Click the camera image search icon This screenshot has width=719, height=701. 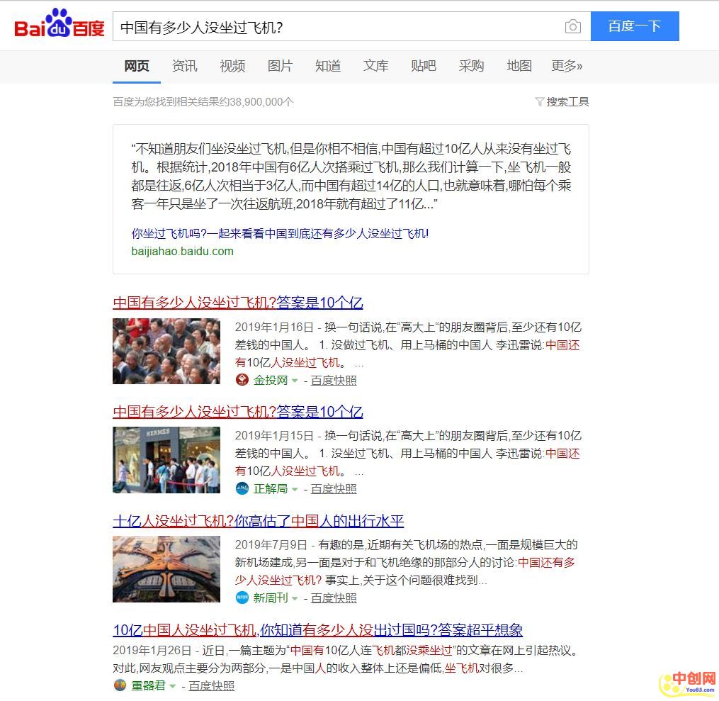pos(572,27)
